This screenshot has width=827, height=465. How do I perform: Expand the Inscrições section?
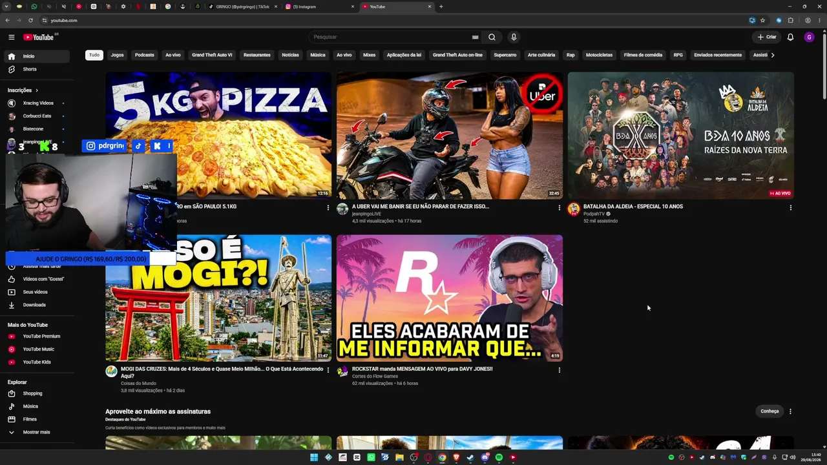[23, 90]
